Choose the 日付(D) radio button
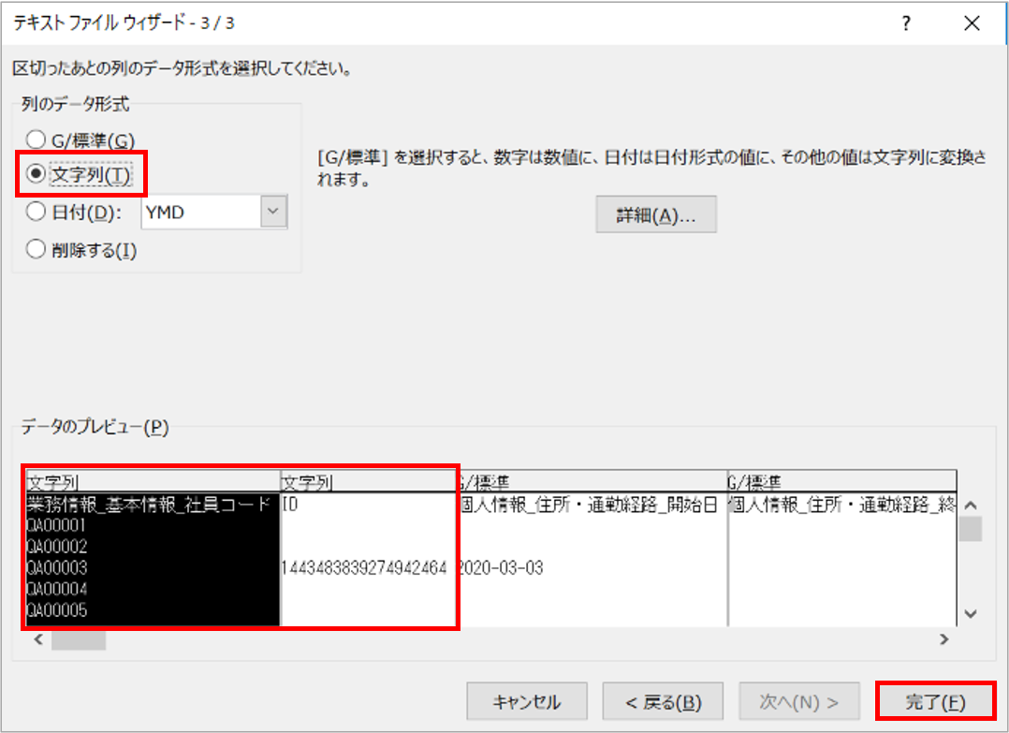This screenshot has height=733, width=1009. tap(37, 212)
